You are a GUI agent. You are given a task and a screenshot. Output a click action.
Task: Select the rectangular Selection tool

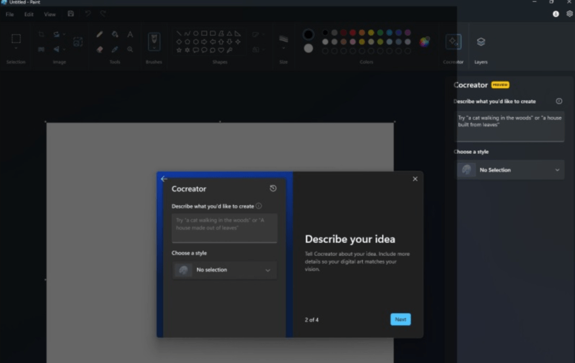(16, 39)
